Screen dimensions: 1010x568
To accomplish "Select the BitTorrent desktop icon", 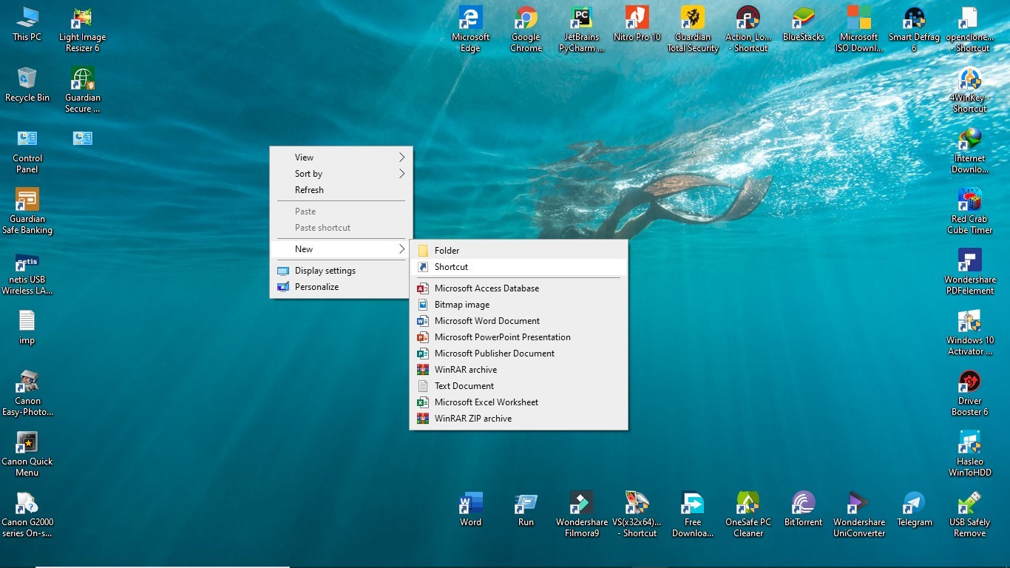I will pyautogui.click(x=804, y=509).
